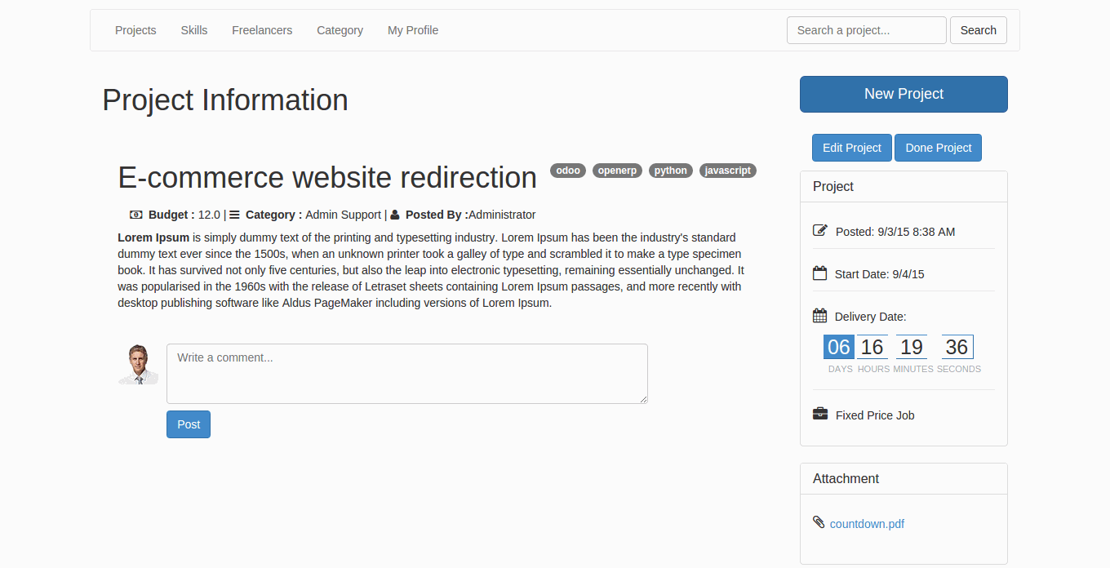Focus the Search a project field
This screenshot has width=1110, height=568.
867,30
